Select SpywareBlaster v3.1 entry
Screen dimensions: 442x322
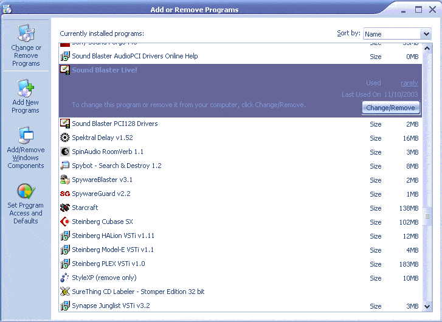click(x=240, y=180)
